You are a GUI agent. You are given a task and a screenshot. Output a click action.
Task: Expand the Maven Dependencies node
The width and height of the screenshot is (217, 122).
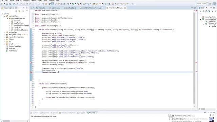coord(5,37)
